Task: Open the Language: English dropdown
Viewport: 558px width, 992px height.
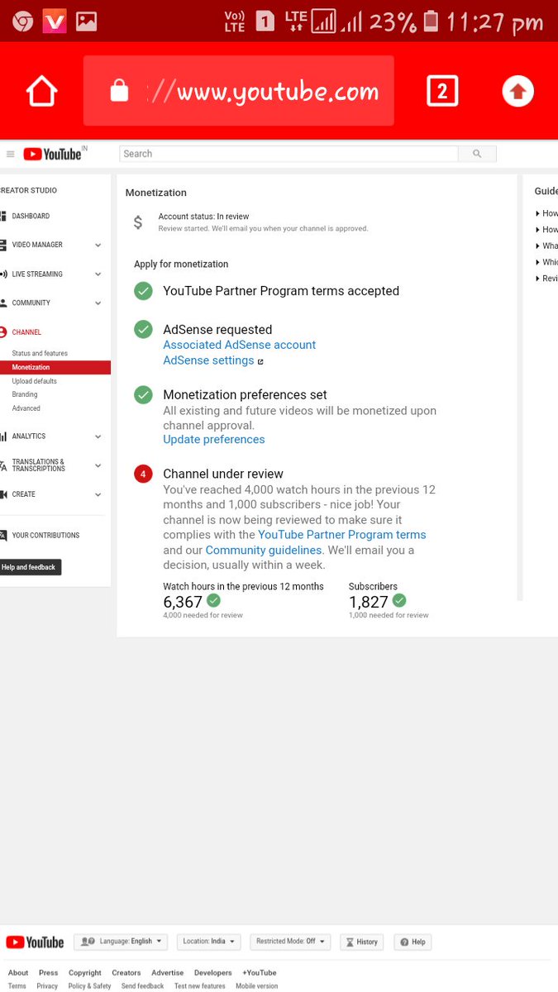Action: (x=121, y=942)
